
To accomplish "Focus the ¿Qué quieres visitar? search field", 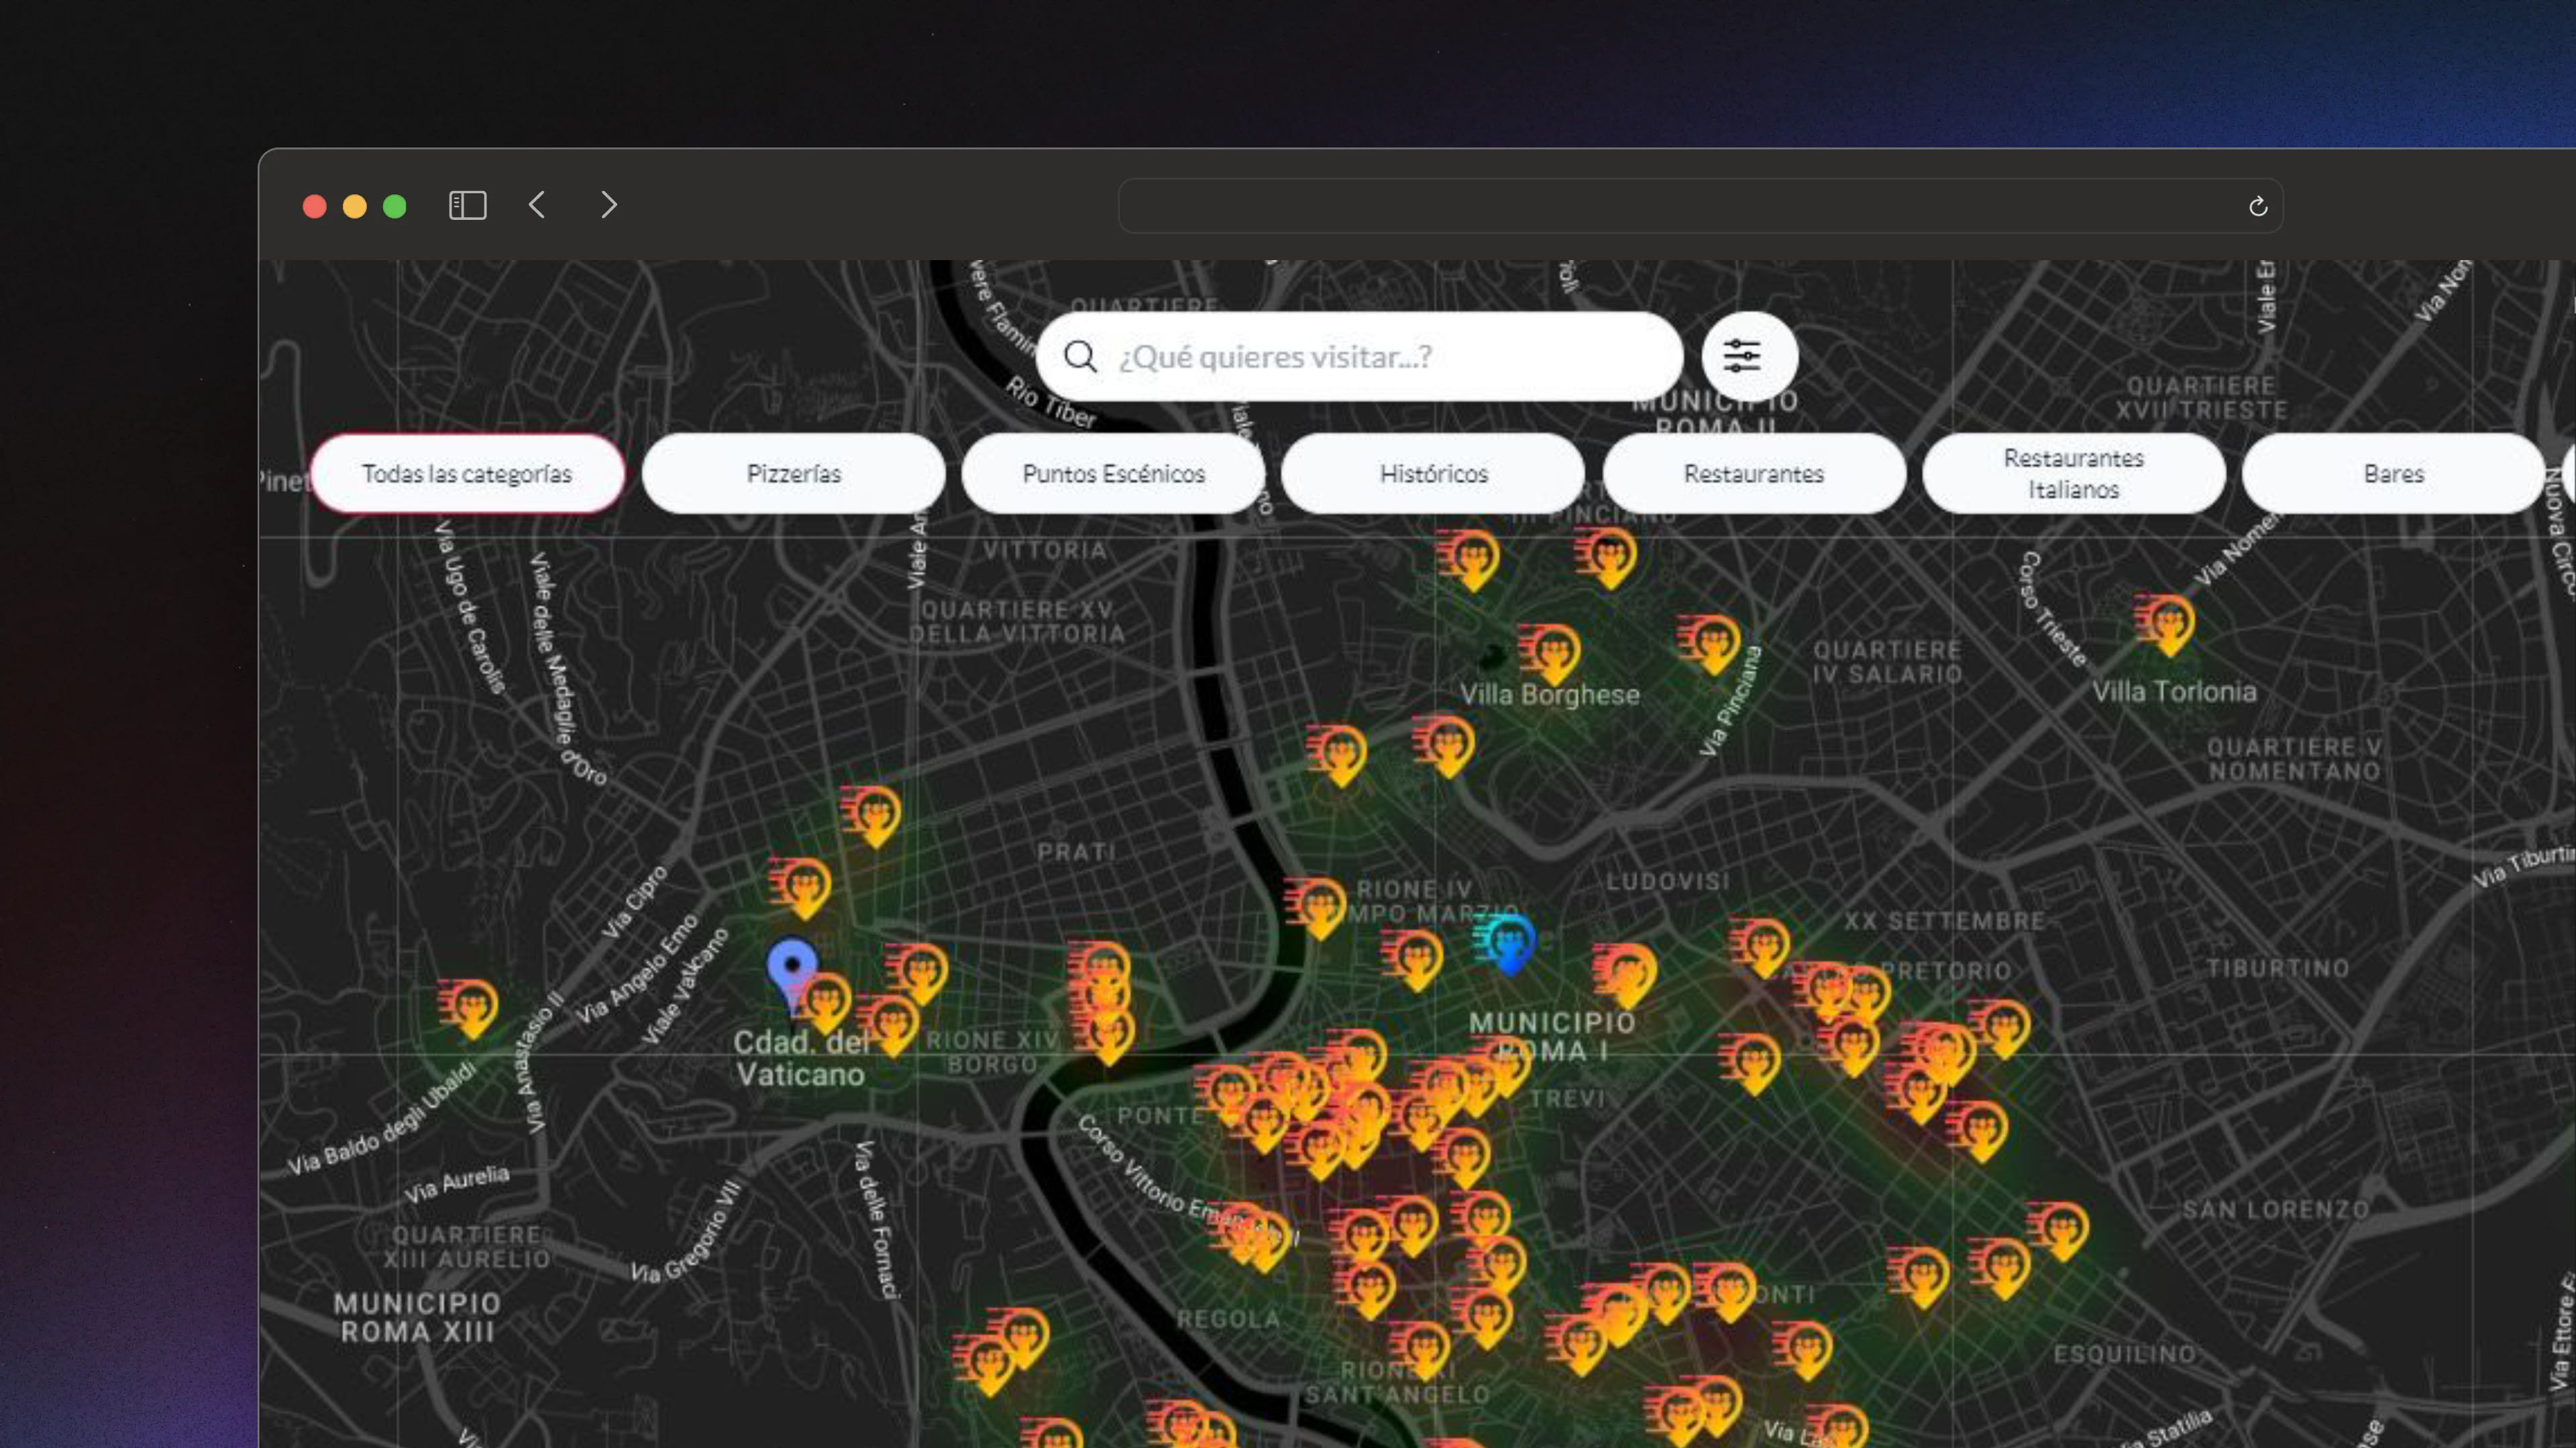I will point(1360,357).
